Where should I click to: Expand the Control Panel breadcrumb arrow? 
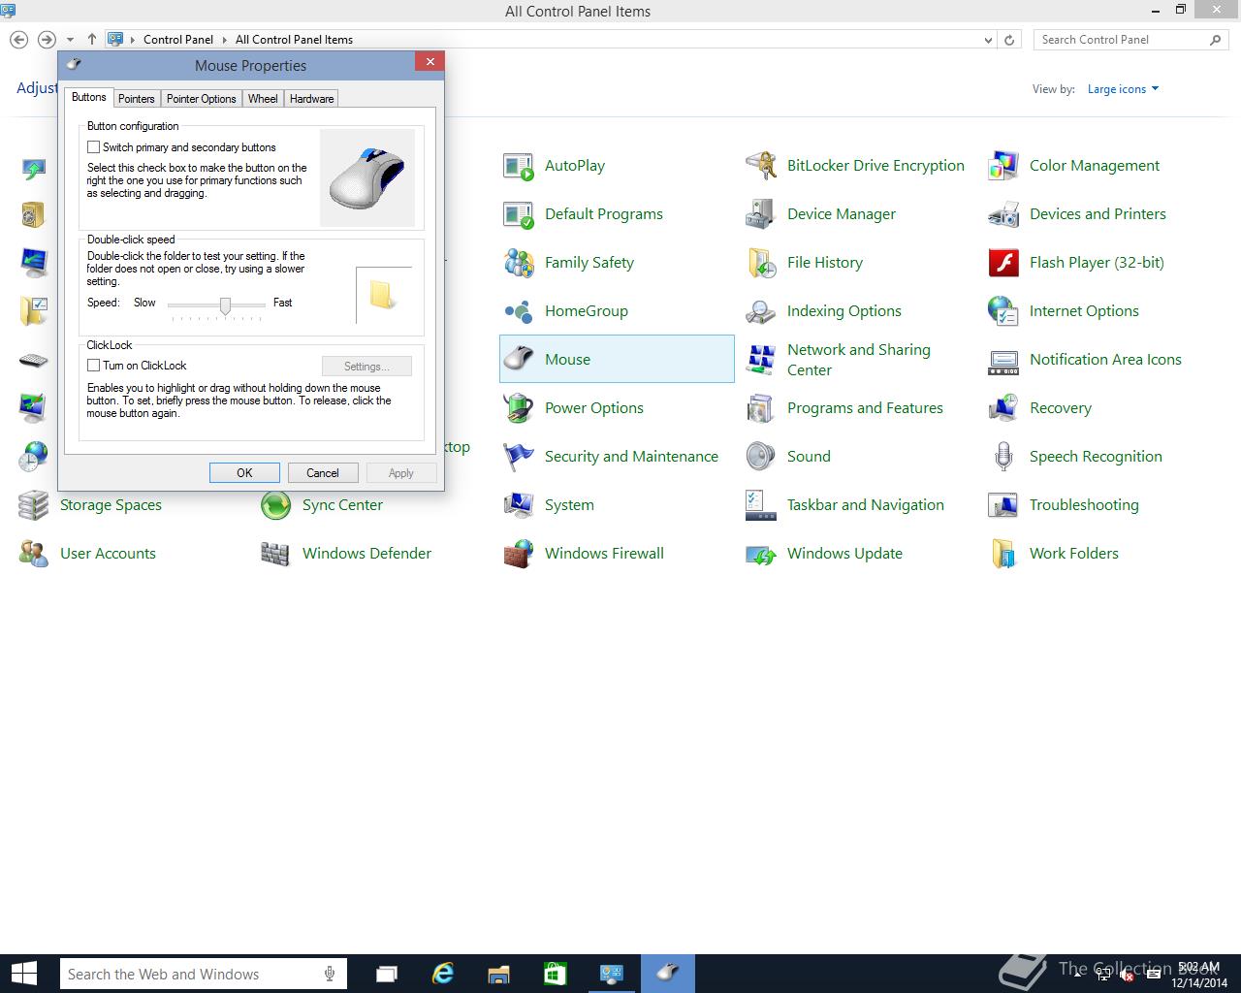[x=225, y=40]
